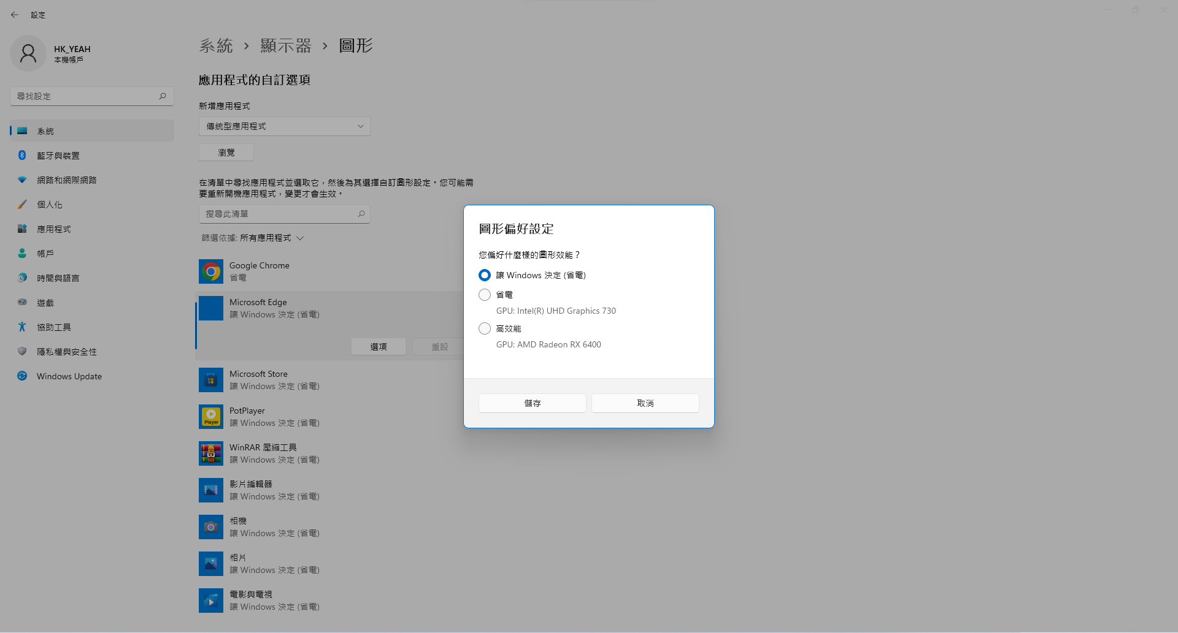Click the PotPlayer app icon
This screenshot has width=1178, height=633.
point(211,417)
